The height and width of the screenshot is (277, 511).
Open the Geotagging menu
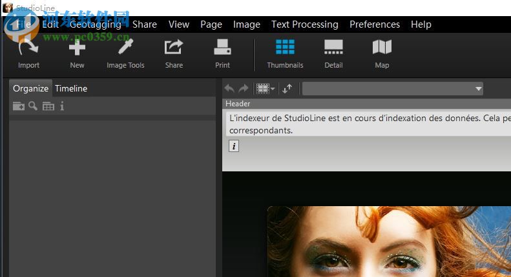[x=96, y=24]
